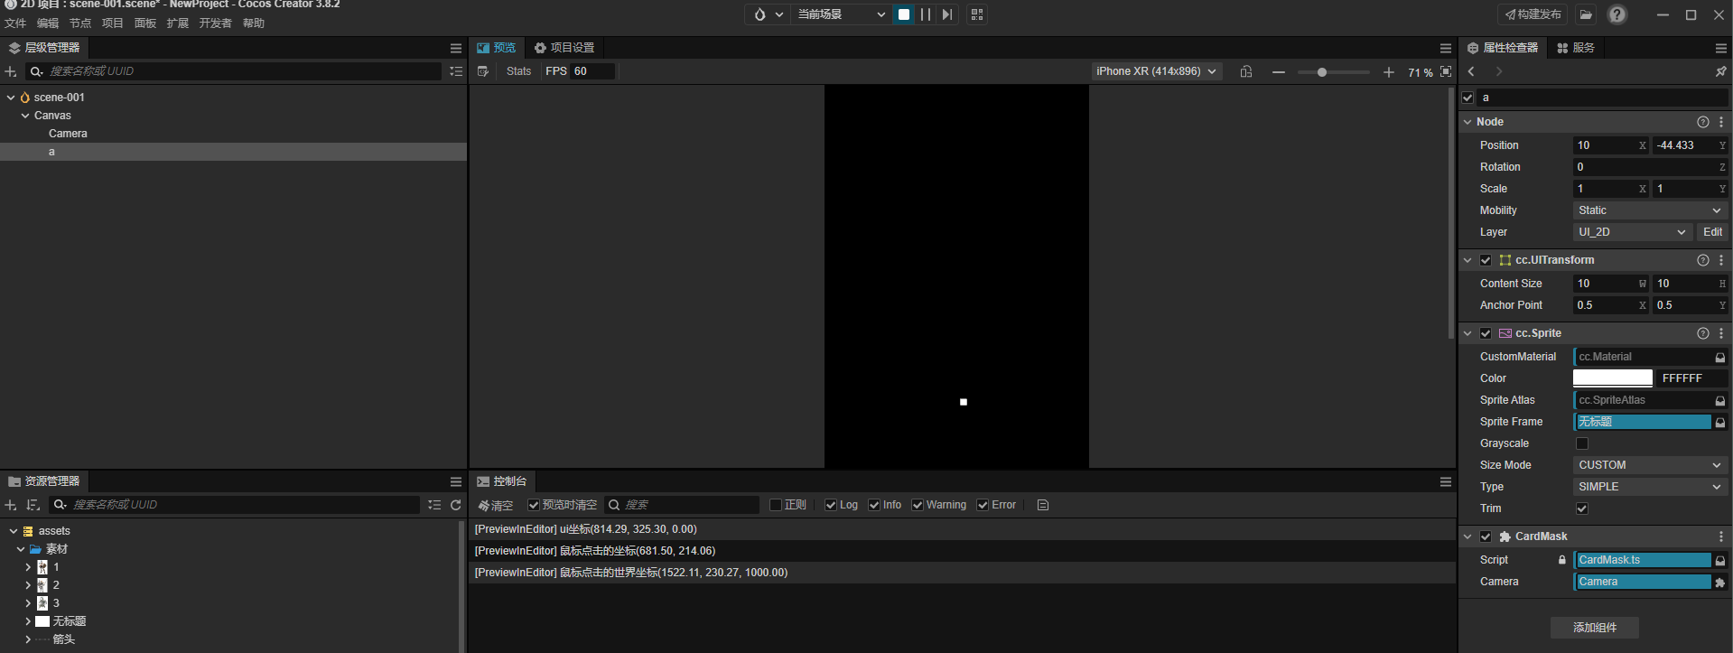Collapse the Canvas node
1733x653 pixels.
pos(25,116)
